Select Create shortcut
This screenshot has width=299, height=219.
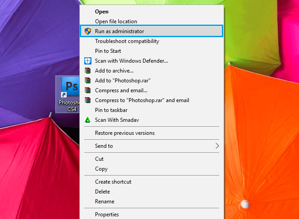(x=152, y=182)
